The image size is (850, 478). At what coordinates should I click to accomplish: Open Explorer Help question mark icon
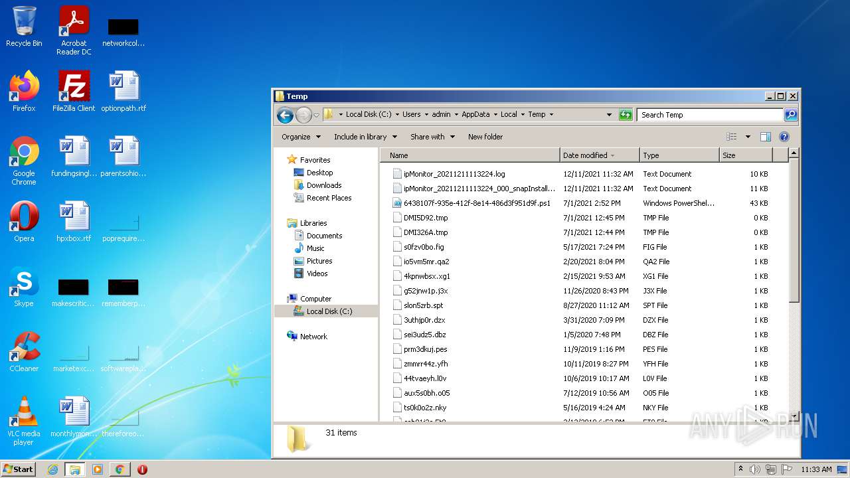pos(784,137)
